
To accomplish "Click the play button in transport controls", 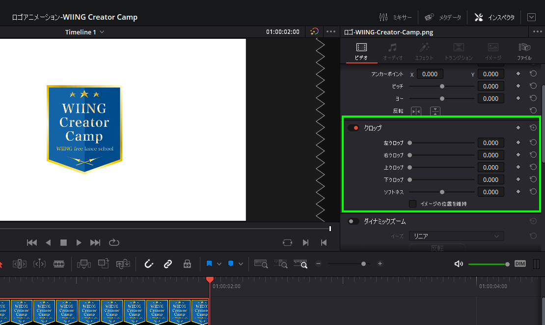I will pyautogui.click(x=79, y=242).
